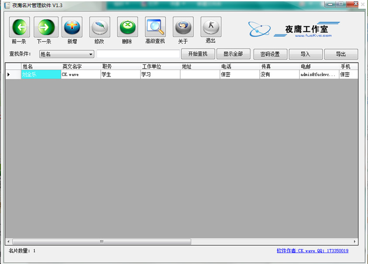Click the app icon in title bar
Screen dimensions: 368x264
[x=7, y=5]
